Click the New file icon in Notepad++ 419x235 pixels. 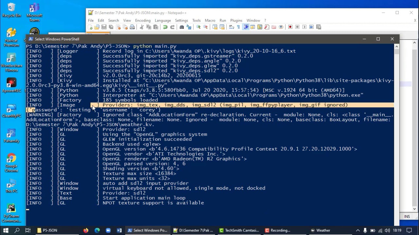(x=90, y=27)
